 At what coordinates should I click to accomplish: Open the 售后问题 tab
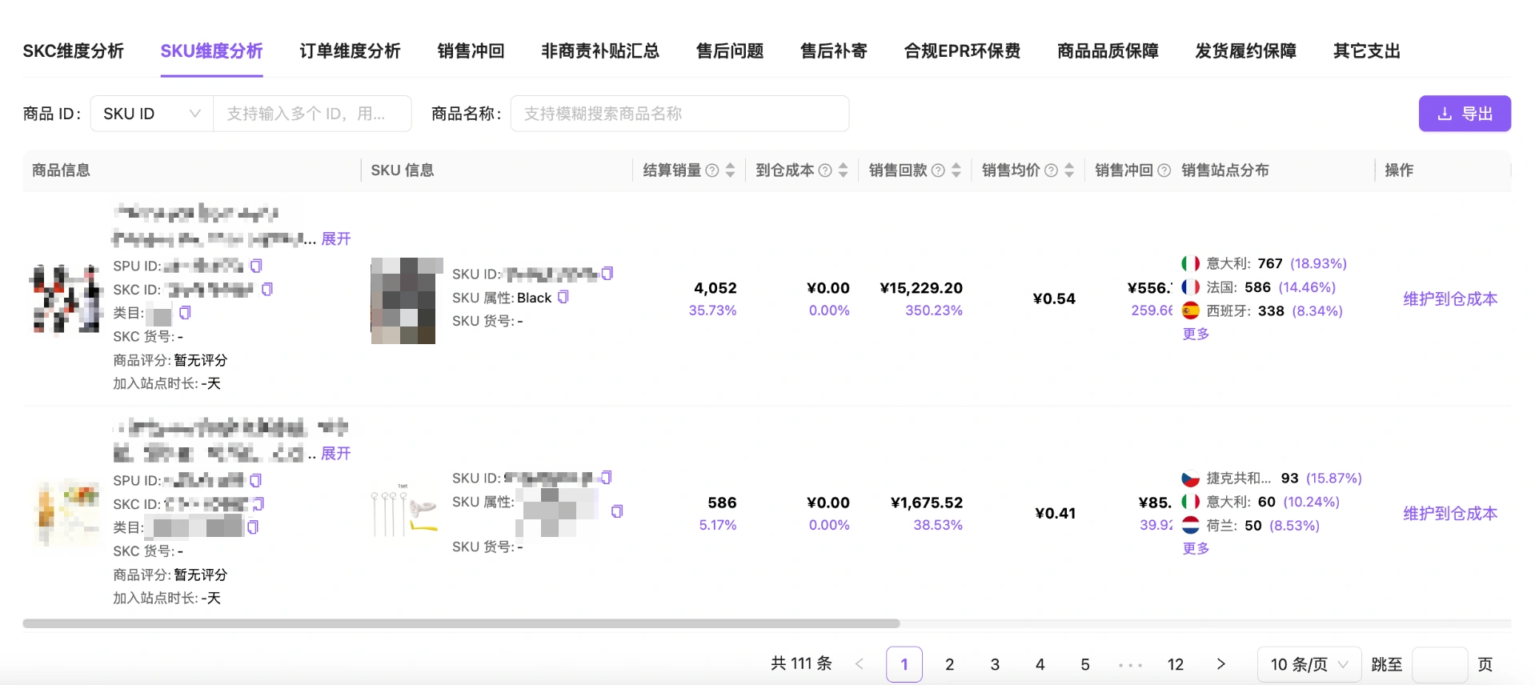pyautogui.click(x=730, y=51)
